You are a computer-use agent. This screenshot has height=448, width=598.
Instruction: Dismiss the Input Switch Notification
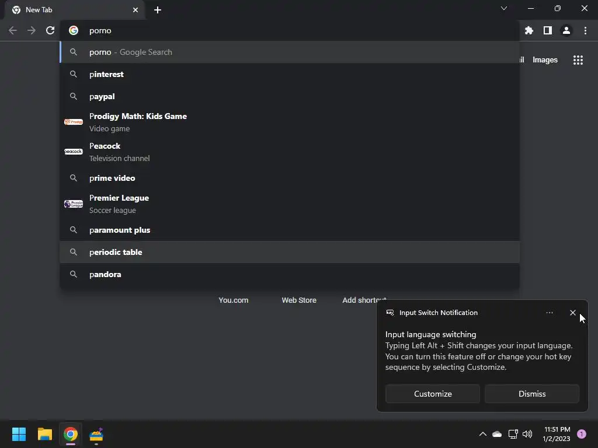(x=532, y=394)
